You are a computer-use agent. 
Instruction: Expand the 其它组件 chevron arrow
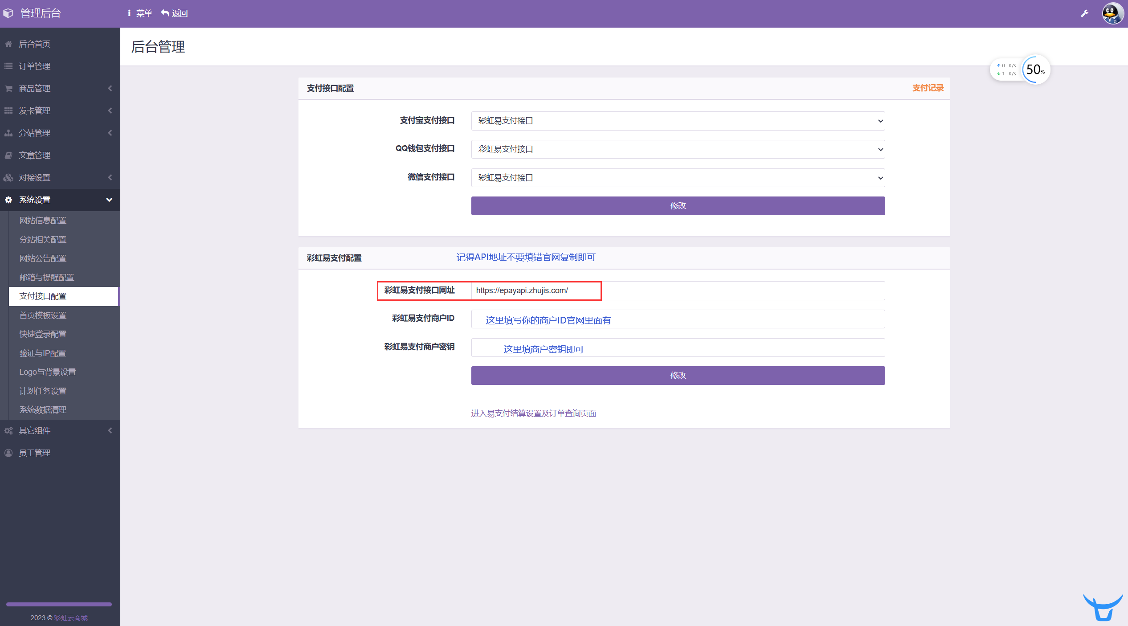click(x=110, y=430)
